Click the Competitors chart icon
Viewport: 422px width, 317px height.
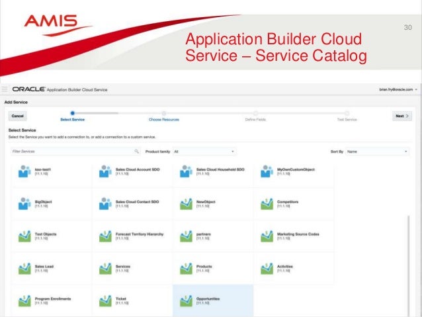[267, 204]
